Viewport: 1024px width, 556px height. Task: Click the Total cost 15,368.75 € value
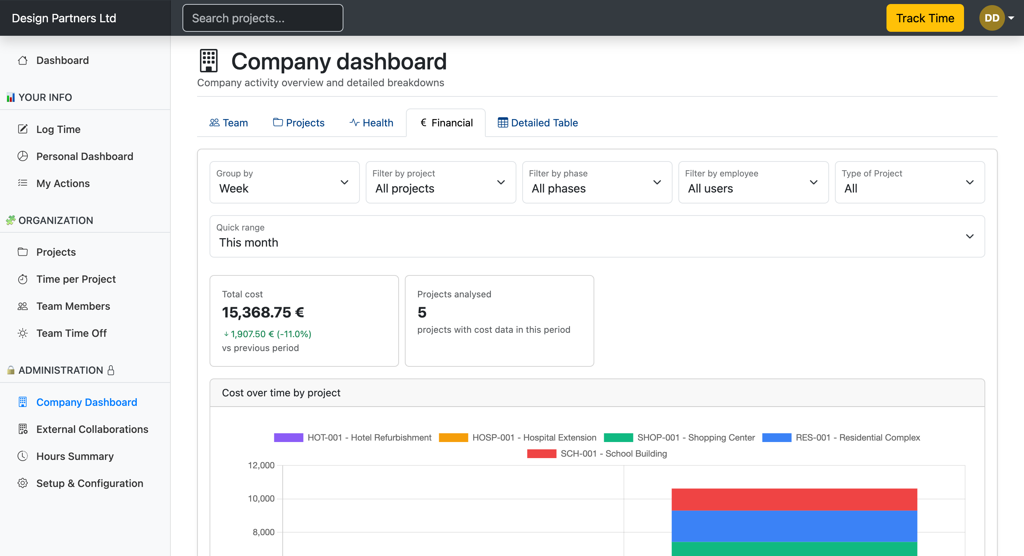coord(263,312)
